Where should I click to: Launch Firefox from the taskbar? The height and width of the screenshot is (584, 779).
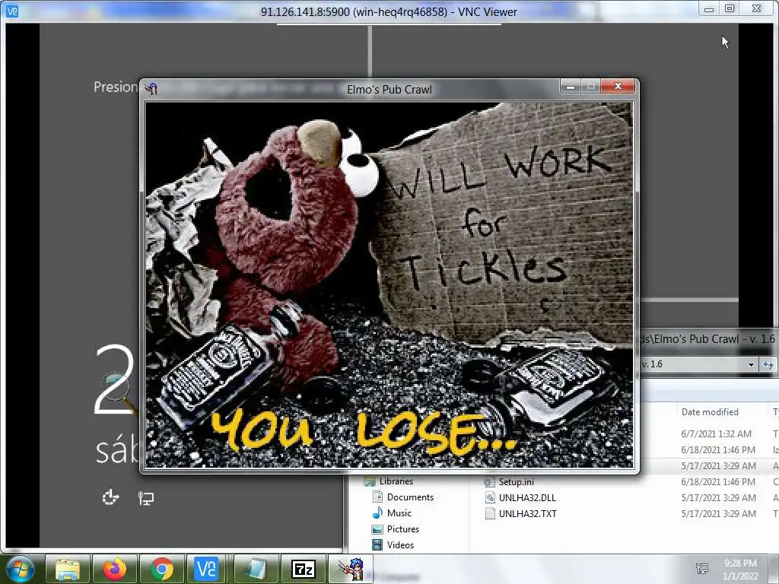(x=115, y=569)
